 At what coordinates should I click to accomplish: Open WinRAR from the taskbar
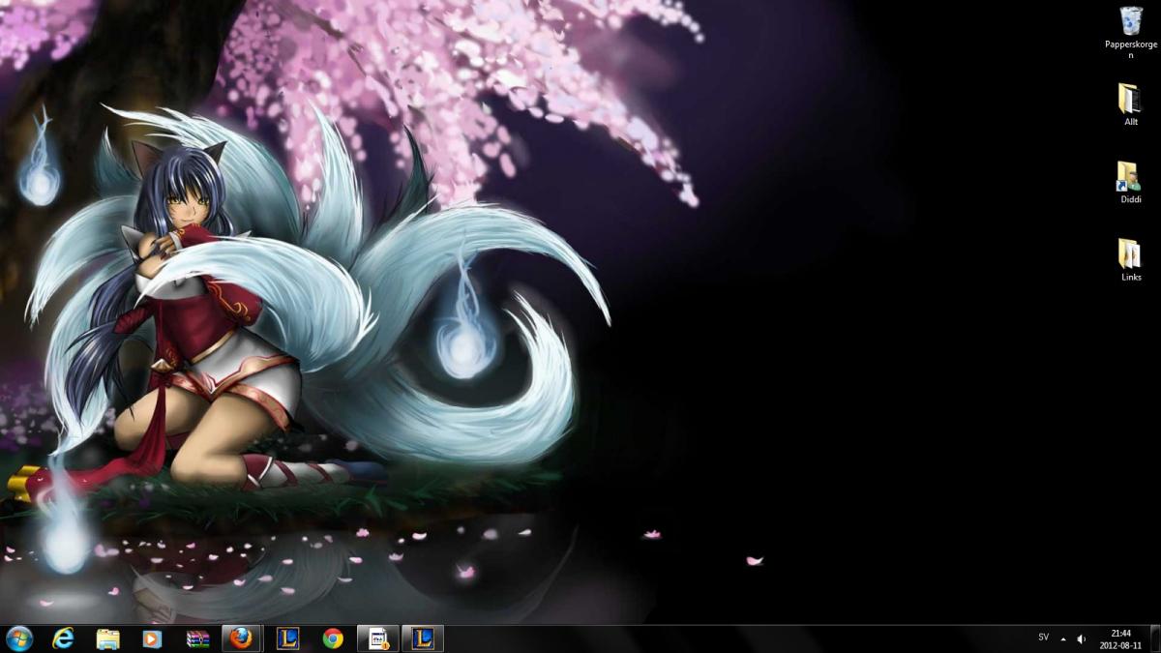198,638
